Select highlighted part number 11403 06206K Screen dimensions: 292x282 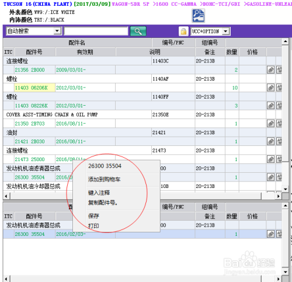pyautogui.click(x=31, y=88)
